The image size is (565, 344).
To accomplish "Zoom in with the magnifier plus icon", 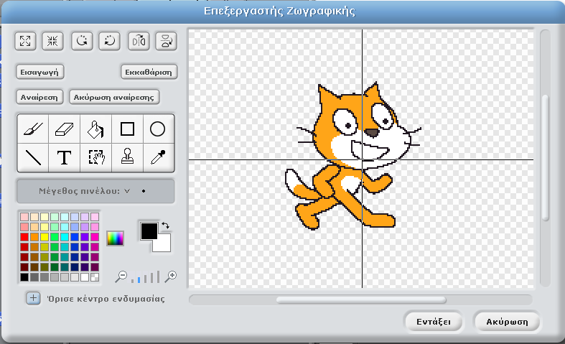I will click(x=171, y=276).
